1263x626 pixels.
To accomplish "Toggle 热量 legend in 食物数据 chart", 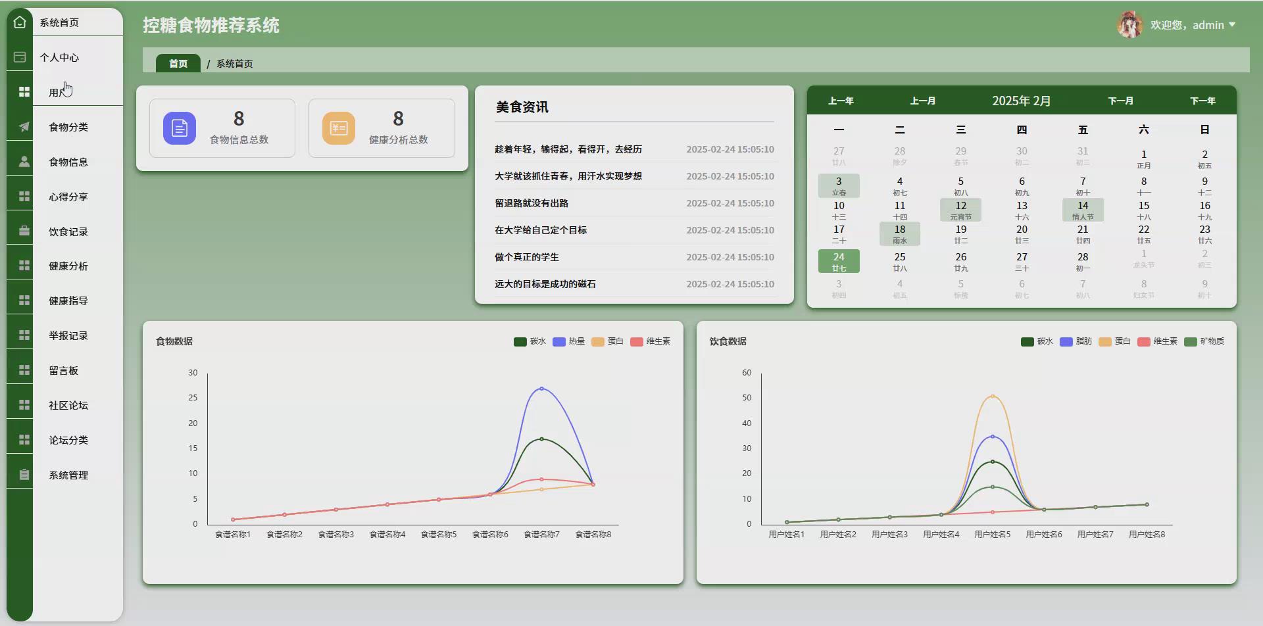I will point(568,341).
